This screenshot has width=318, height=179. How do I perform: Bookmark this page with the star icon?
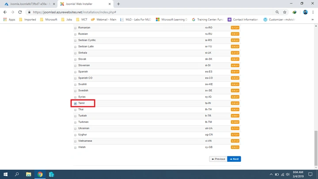(x=285, y=12)
